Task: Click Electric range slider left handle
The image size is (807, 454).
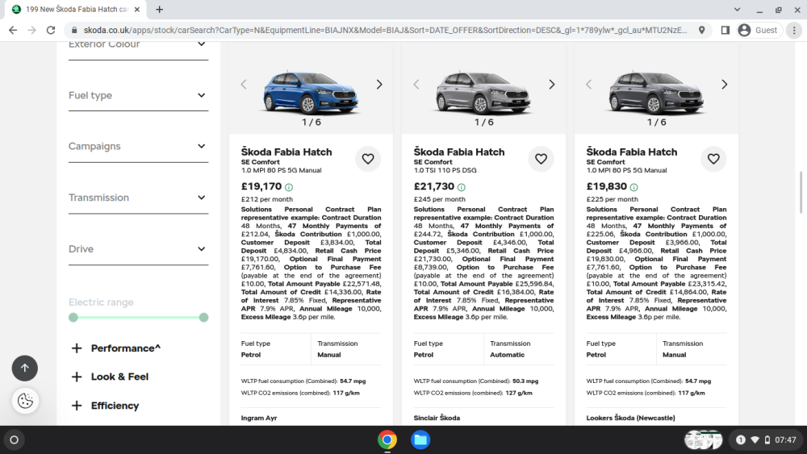Action: click(x=73, y=318)
